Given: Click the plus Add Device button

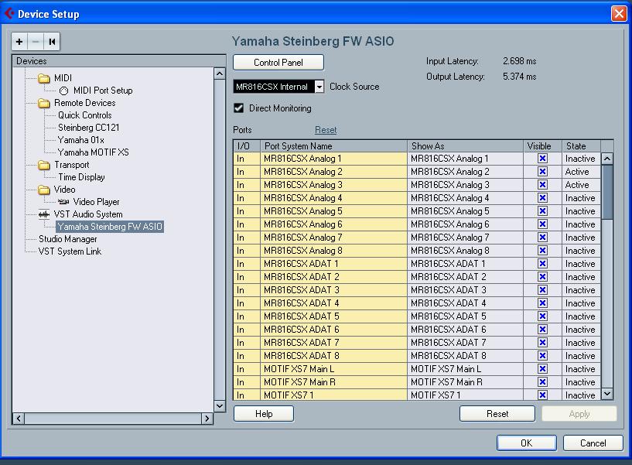Looking at the screenshot, I should click(19, 42).
